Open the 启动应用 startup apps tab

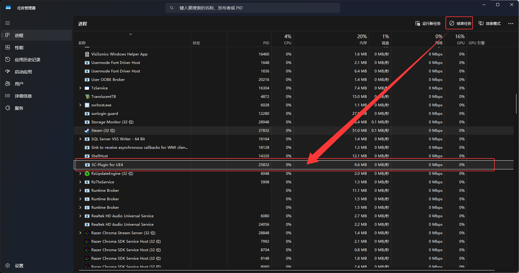tap(37, 72)
